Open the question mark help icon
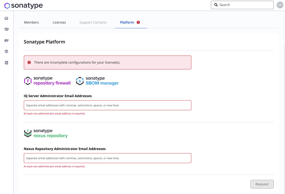This screenshot has width=285, height=194. [x=6, y=52]
